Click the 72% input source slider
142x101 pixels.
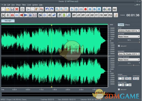click(x=129, y=65)
